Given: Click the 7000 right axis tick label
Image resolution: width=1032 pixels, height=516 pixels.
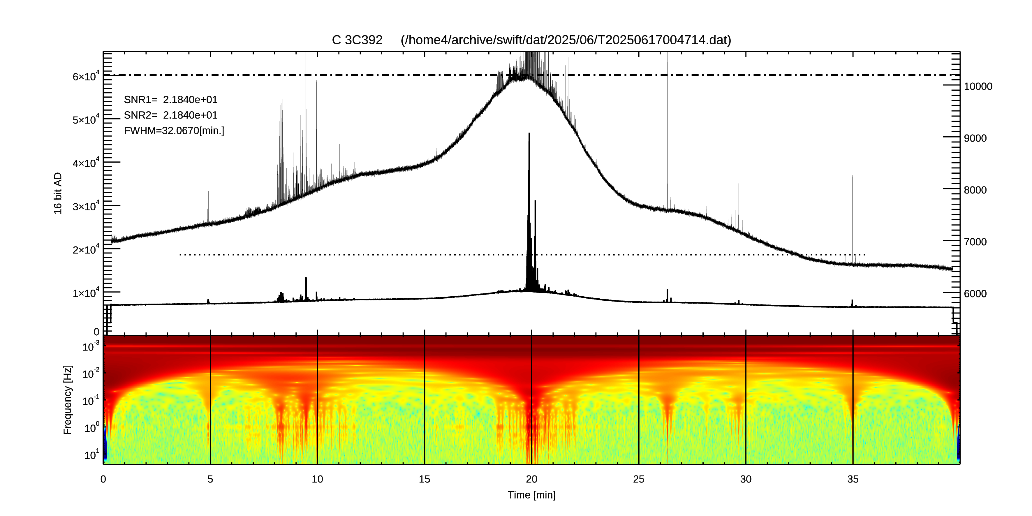Looking at the screenshot, I should pos(975,242).
